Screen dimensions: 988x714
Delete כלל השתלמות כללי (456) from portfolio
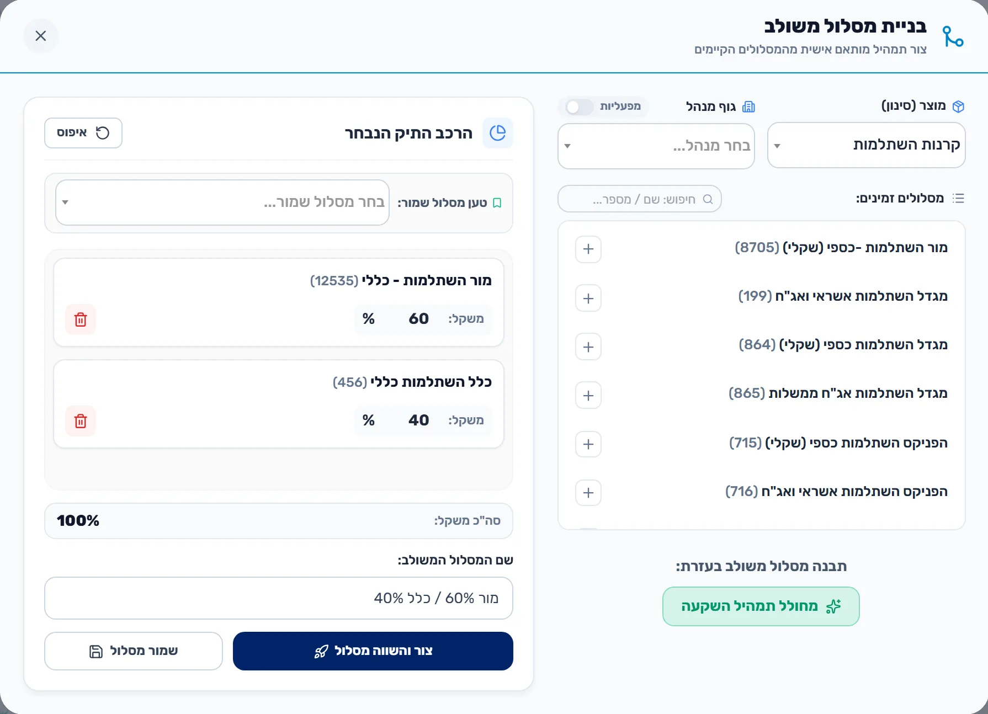[81, 421]
